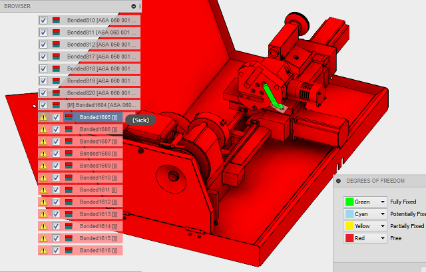Collapse the Browser panel with the minus icon
Screen dimensions: 426x272
pyautogui.click(x=134, y=6)
